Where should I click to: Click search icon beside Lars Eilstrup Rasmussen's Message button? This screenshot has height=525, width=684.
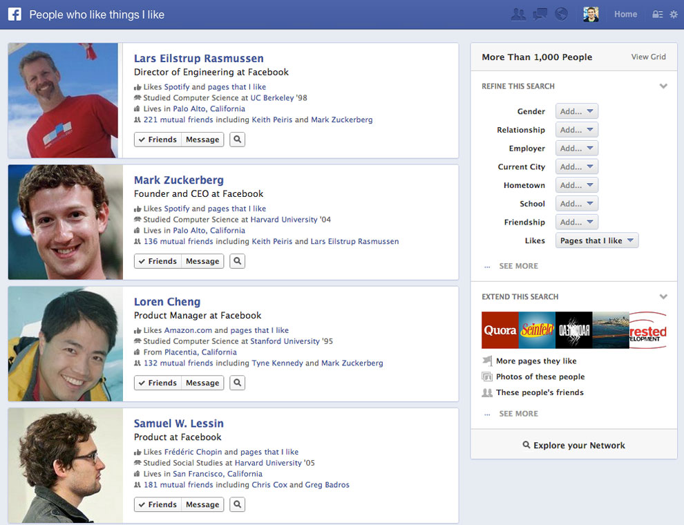(x=237, y=140)
